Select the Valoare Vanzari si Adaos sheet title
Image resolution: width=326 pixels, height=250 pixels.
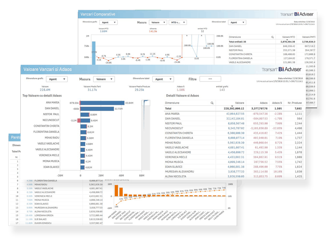(x=48, y=69)
